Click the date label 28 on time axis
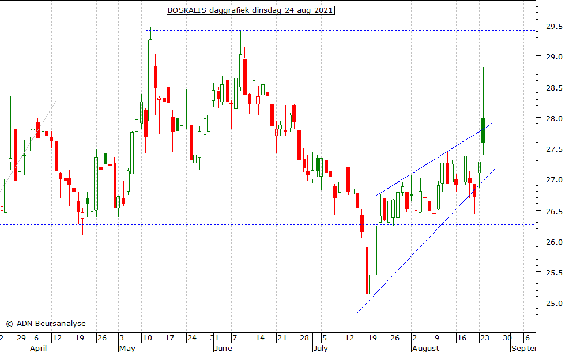Image resolution: width=565 pixels, height=352 pixels. click(304, 338)
